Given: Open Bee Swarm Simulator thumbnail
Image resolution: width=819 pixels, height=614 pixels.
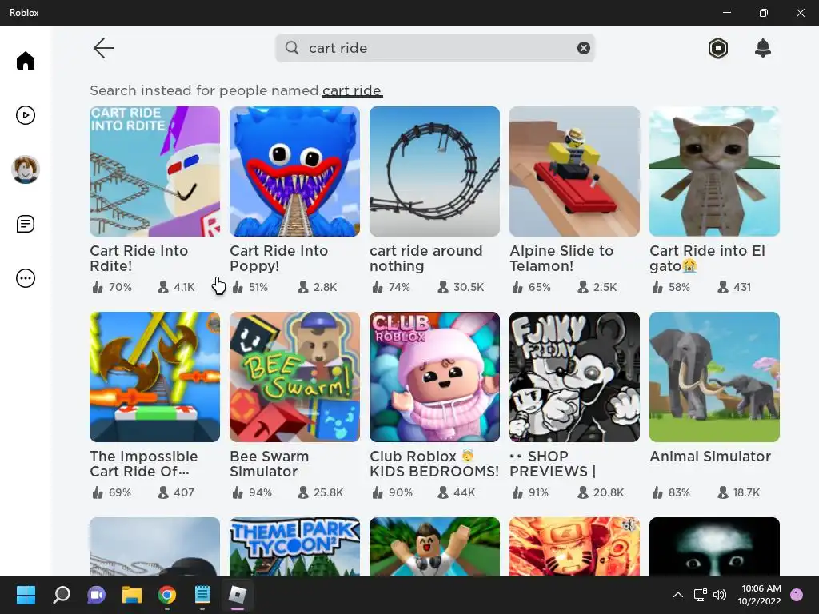Looking at the screenshot, I should [294, 377].
